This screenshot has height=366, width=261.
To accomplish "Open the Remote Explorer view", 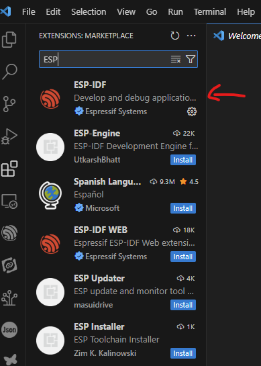I will coord(9,201).
